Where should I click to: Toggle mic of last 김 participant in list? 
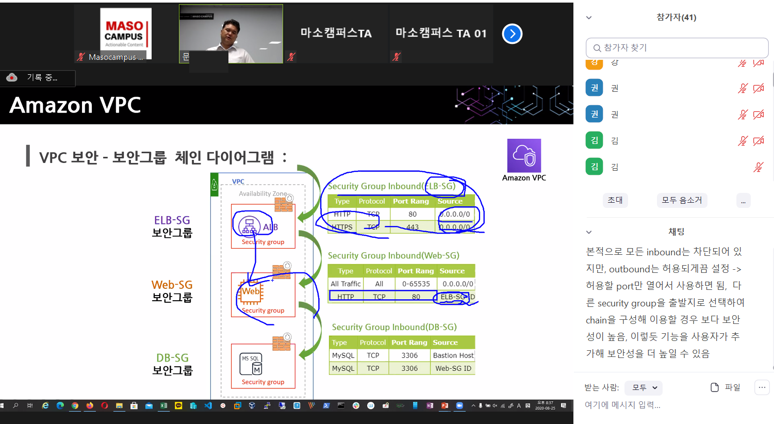(758, 167)
